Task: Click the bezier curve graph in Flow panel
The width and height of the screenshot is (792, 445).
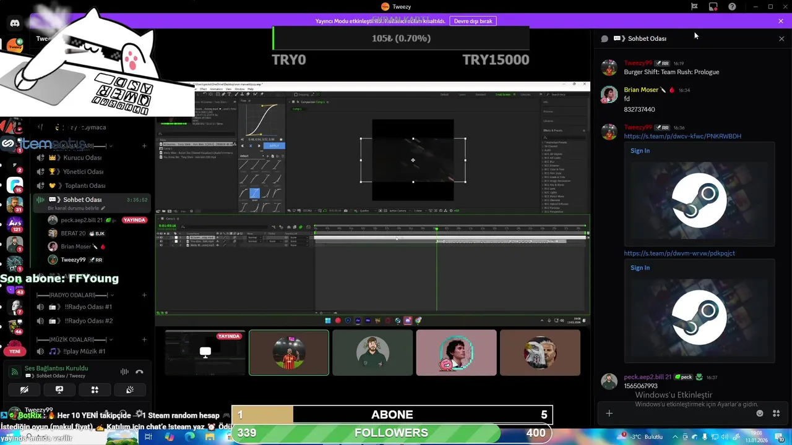Action: (x=262, y=119)
